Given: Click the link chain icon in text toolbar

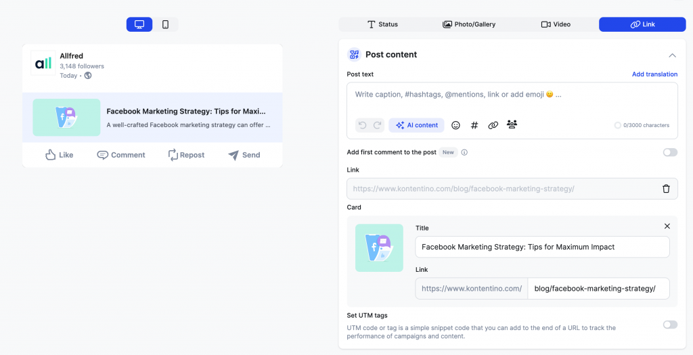Looking at the screenshot, I should click(x=493, y=125).
